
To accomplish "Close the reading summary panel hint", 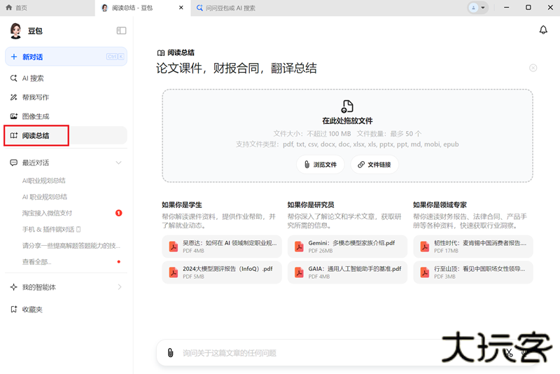I will [x=533, y=68].
